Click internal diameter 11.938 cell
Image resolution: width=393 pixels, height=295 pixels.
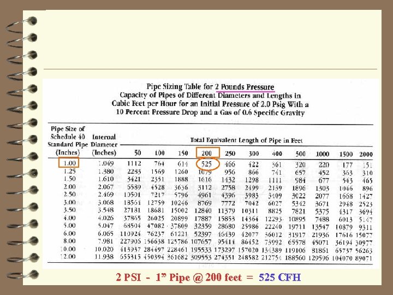pos(104,257)
